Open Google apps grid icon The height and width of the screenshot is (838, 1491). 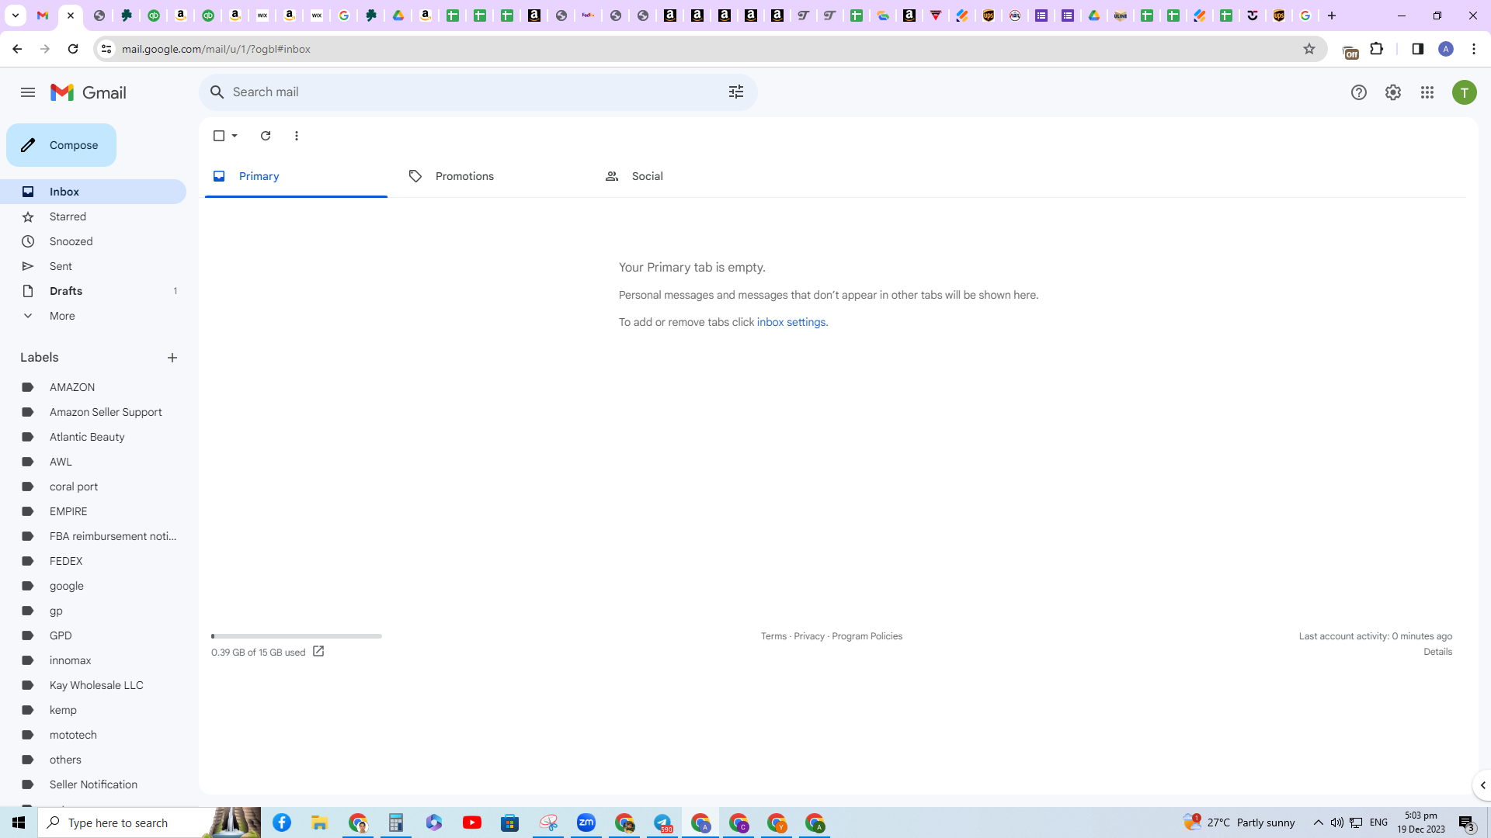1427,92
